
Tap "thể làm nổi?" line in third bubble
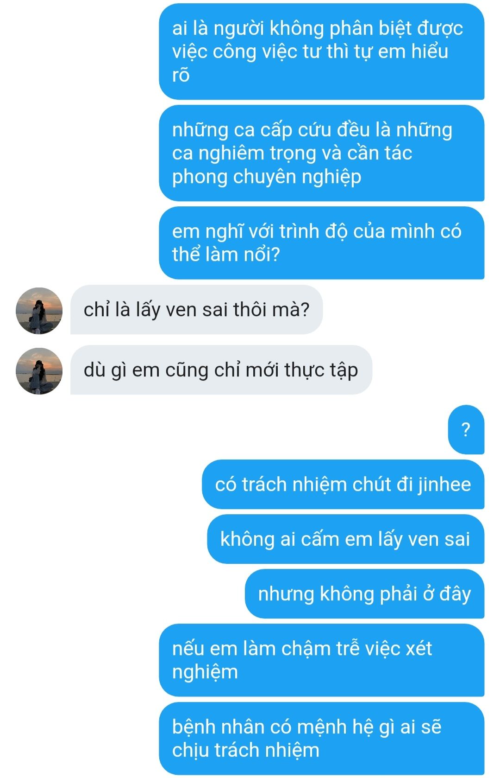click(226, 255)
